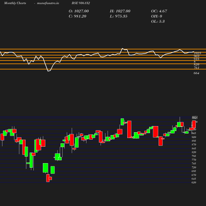206x206 pixels.
Task: Select the open value 'O: 1027.00'
Action: (79, 11)
